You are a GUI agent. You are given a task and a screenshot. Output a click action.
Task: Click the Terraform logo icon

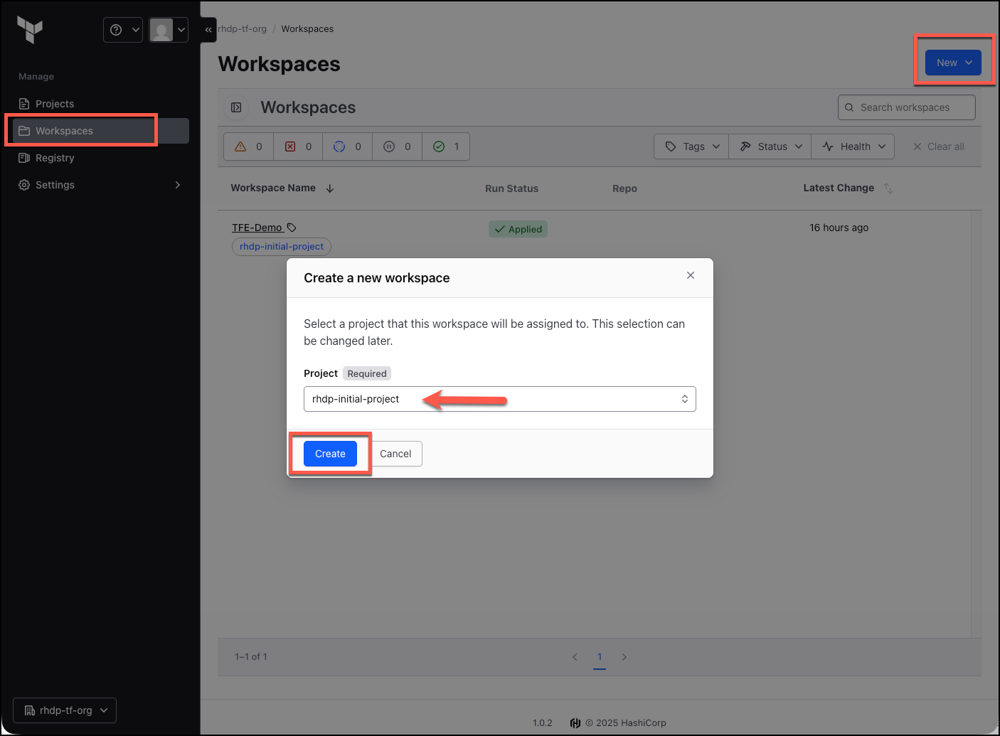coord(30,30)
